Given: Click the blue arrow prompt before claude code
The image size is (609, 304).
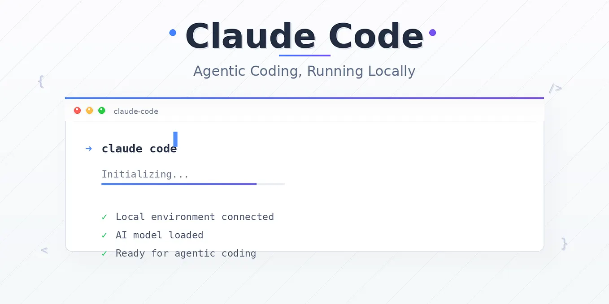Looking at the screenshot, I should point(88,149).
